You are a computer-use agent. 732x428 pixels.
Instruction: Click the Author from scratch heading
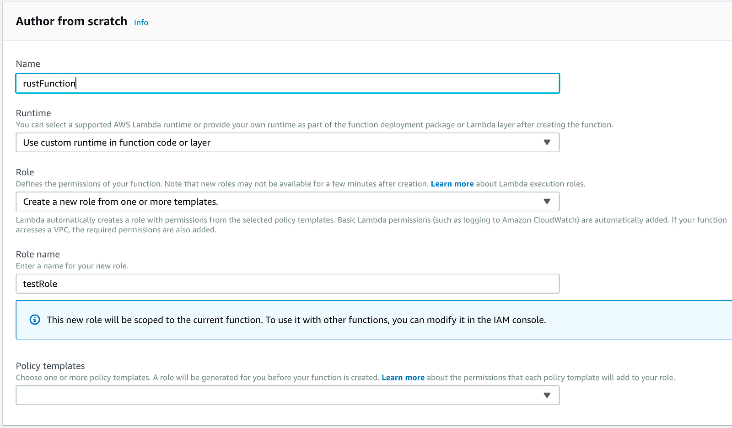pyautogui.click(x=71, y=21)
